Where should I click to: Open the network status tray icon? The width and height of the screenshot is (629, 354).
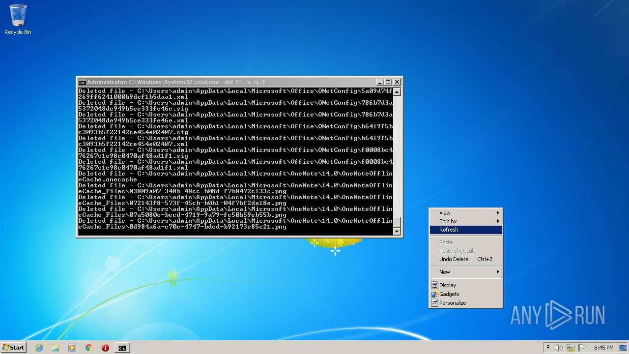(x=571, y=348)
